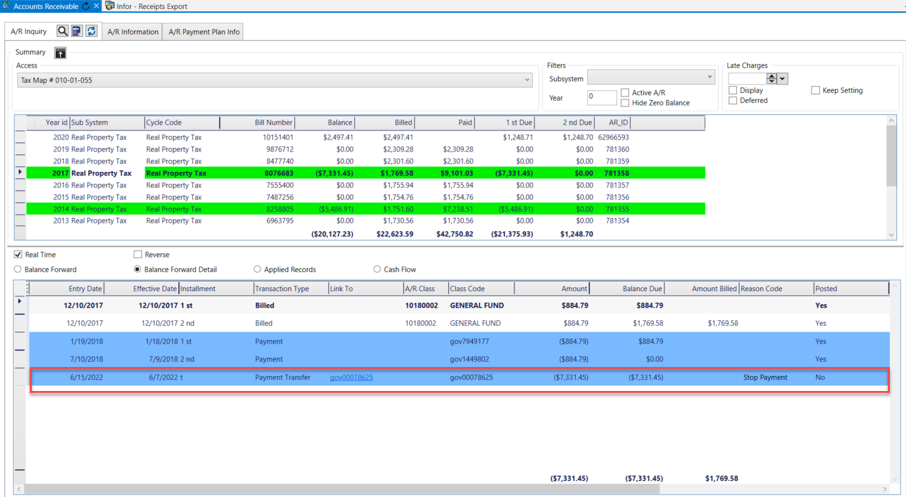This screenshot has width=906, height=497.
Task: Select the Cash Flow radio button
Action: click(377, 269)
